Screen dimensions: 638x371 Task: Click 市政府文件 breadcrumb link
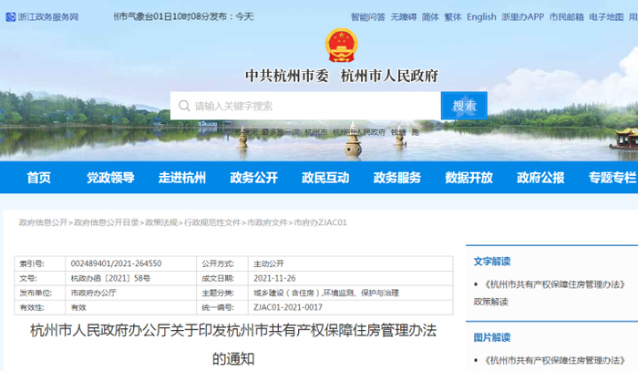coord(267,222)
